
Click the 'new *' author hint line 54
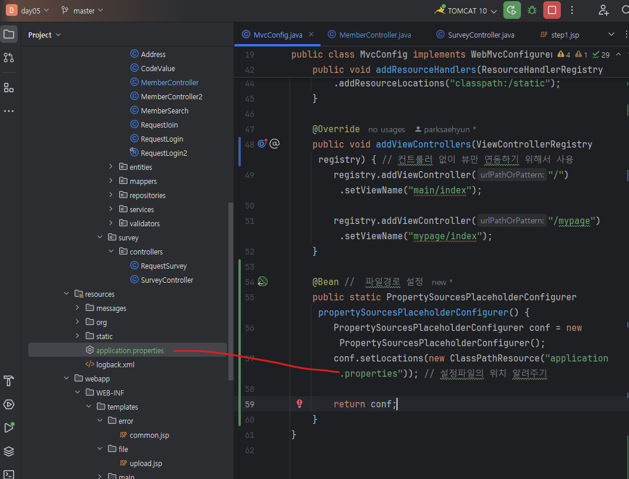pos(442,282)
